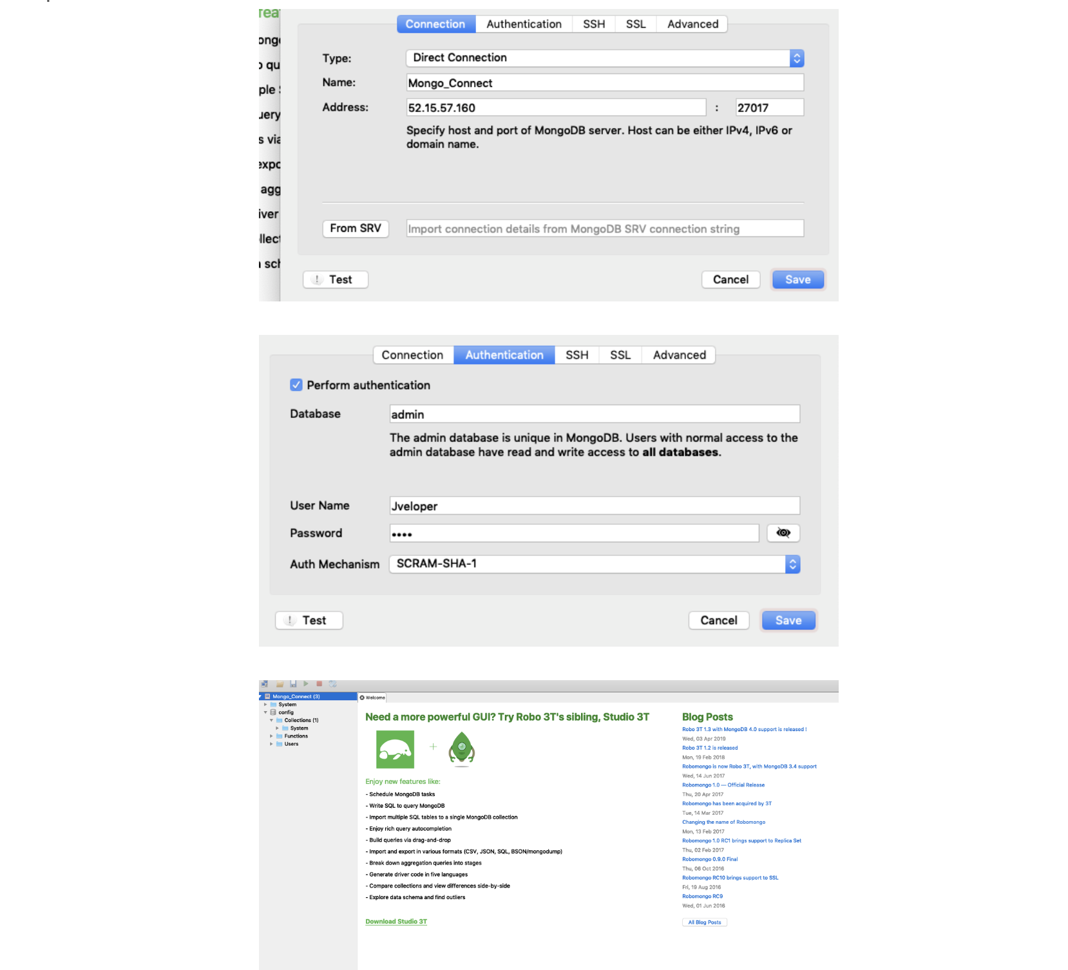
Task: Open 'Robo 3T 1.3 with MongoDB 4.0' post
Action: tap(744, 730)
